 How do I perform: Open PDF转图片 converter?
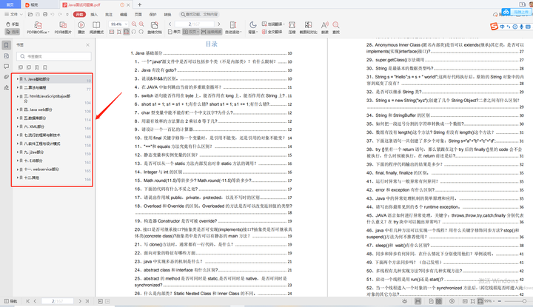tap(63, 27)
